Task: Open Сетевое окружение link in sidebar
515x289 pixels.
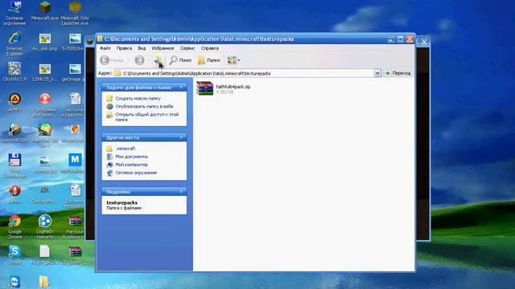Action: coord(136,173)
